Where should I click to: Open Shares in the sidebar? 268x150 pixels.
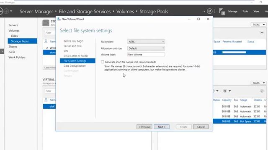pyautogui.click(x=13, y=47)
